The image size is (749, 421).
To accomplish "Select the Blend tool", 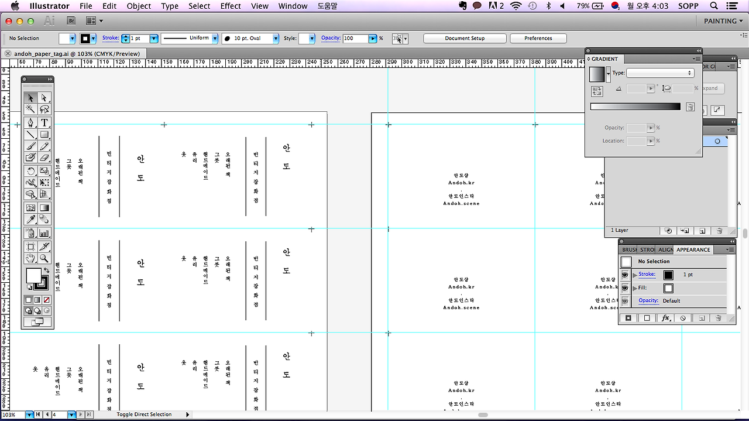I will click(x=44, y=220).
